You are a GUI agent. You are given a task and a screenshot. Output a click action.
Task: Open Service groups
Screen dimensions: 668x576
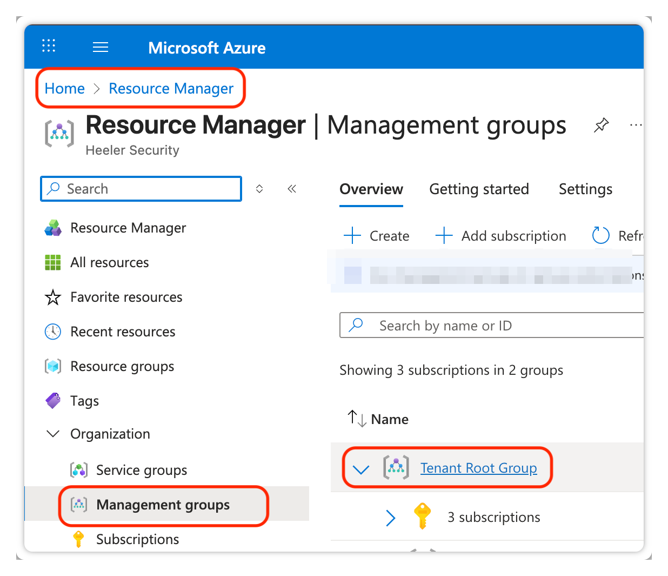(142, 470)
